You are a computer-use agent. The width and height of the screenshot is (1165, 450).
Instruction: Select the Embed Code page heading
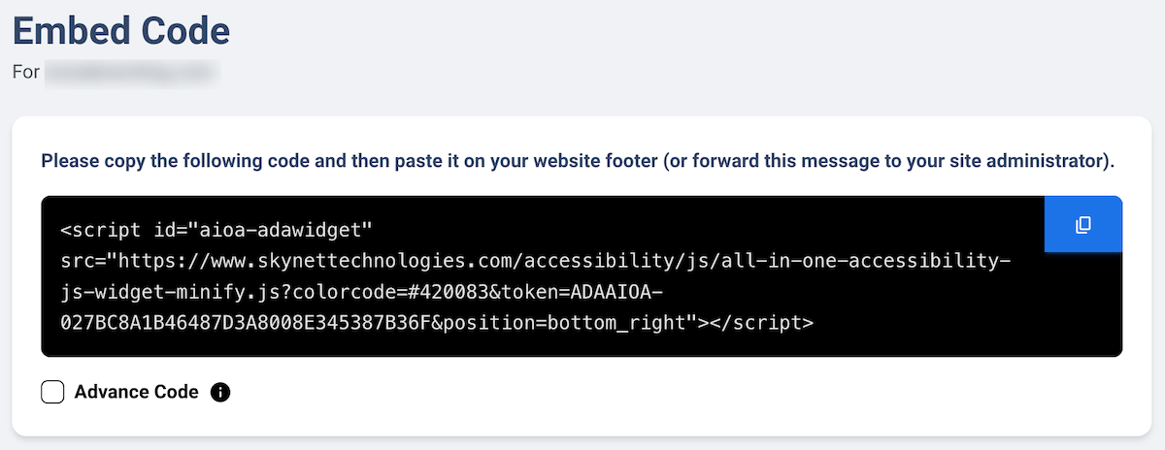point(121,31)
